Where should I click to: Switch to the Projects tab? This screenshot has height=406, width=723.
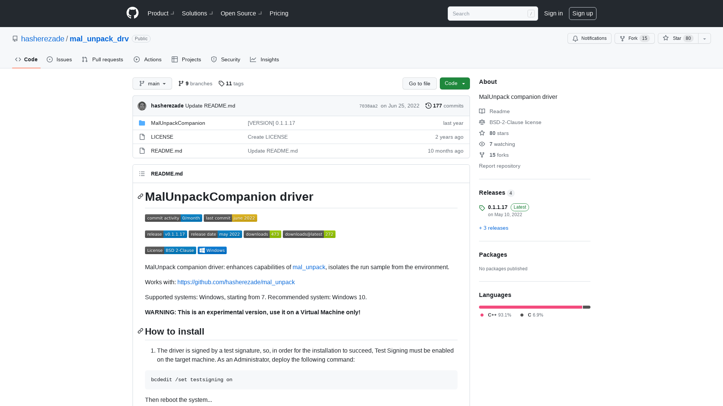pos(186,59)
